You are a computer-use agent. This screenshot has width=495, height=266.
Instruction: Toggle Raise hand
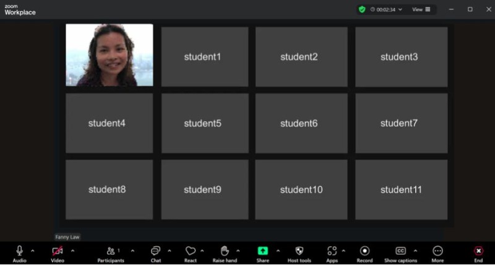pyautogui.click(x=225, y=251)
